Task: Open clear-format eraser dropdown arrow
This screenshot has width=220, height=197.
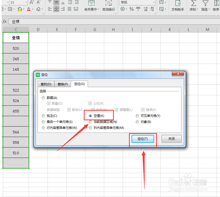Action: point(42,9)
